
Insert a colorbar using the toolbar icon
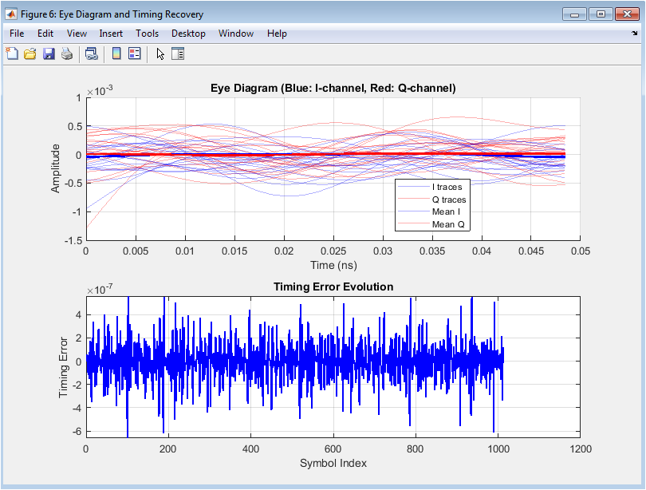coord(116,54)
